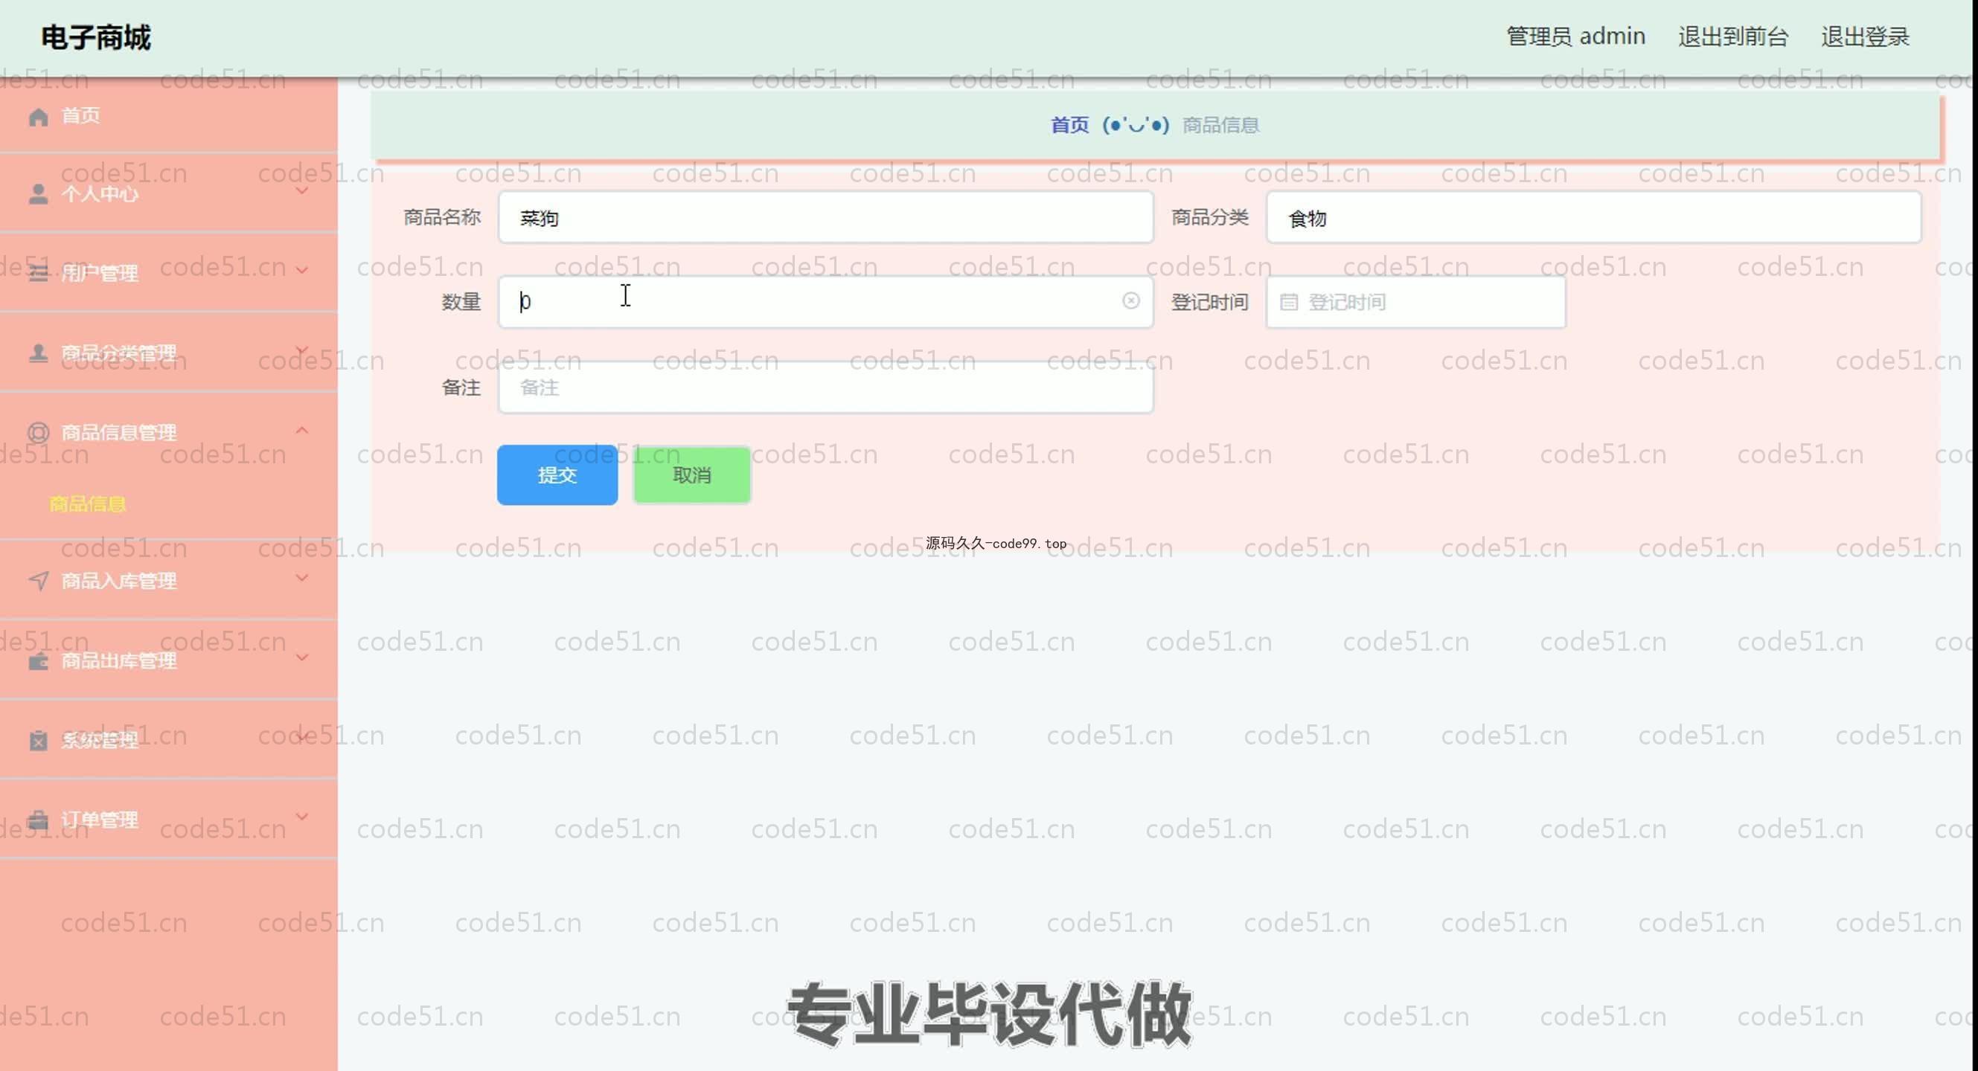Expand the 系统管理 chevron
This screenshot has width=1978, height=1071.
303,737
